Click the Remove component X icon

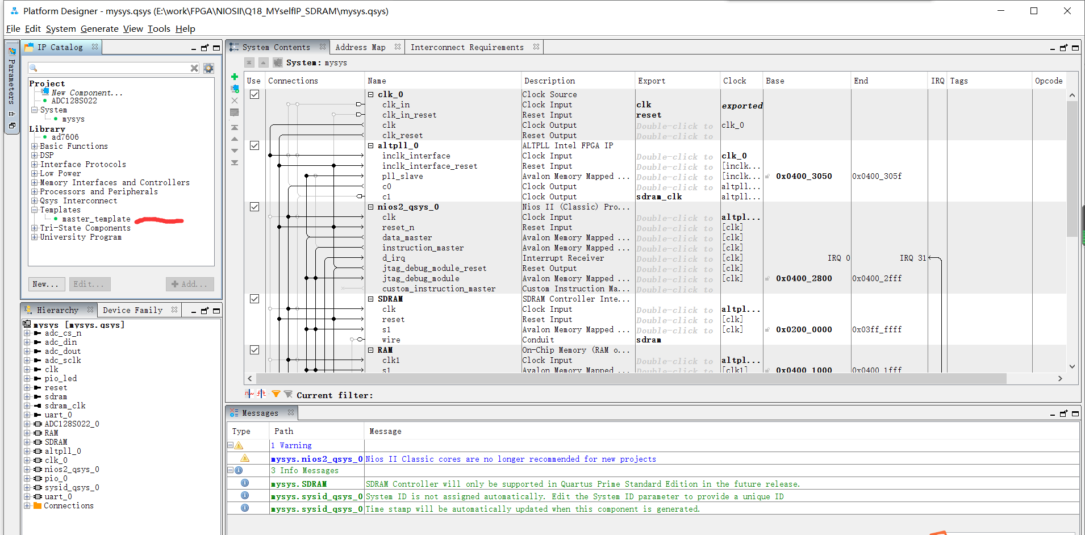pyautogui.click(x=235, y=100)
